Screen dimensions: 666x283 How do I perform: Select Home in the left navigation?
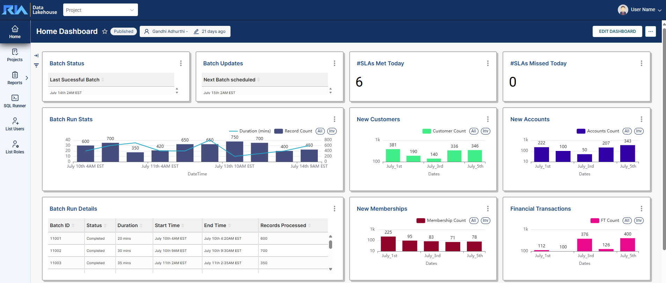coord(15,32)
